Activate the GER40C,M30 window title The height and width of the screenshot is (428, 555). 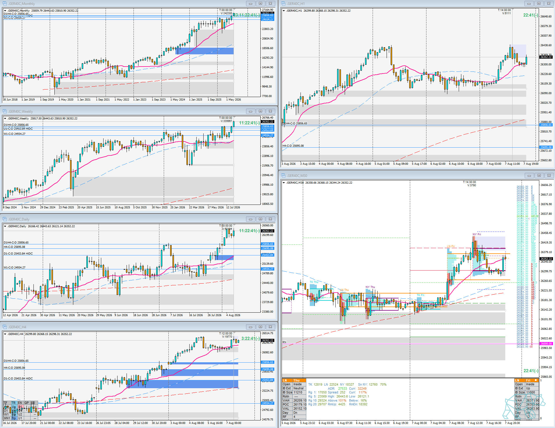click(x=297, y=176)
